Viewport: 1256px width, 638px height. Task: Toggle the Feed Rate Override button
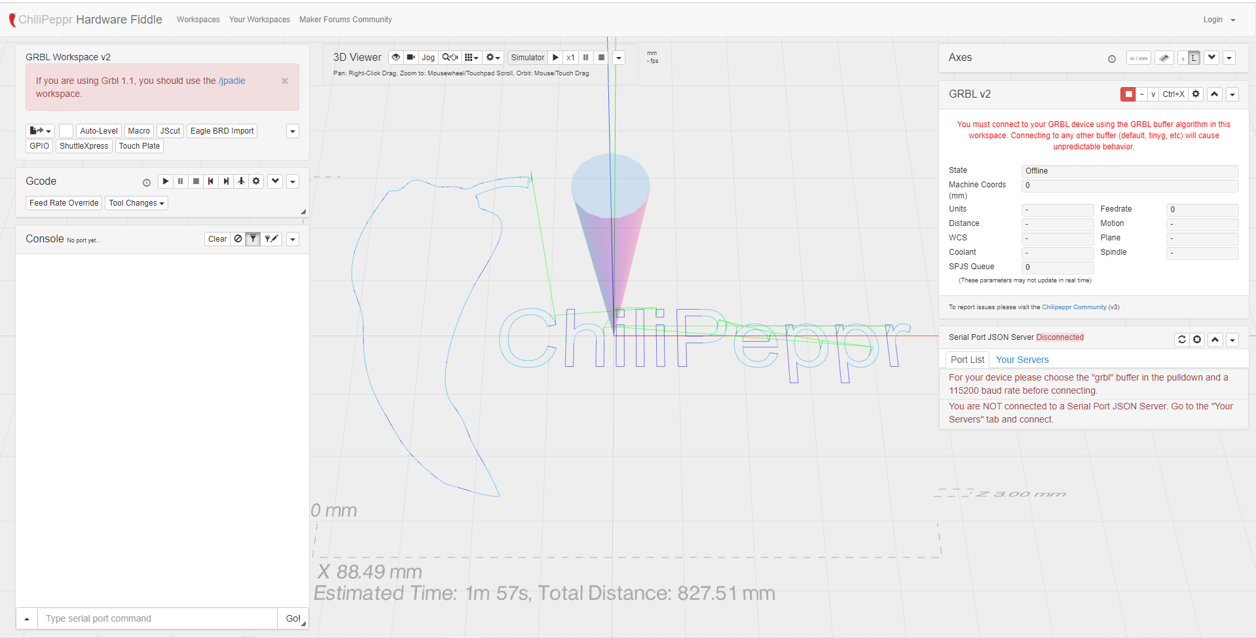click(x=64, y=203)
